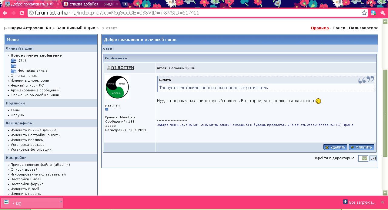The height and width of the screenshot is (210, 388).
Task: Close the 'Добро пожаловать в личный ящик' tab
Action: (58, 4)
